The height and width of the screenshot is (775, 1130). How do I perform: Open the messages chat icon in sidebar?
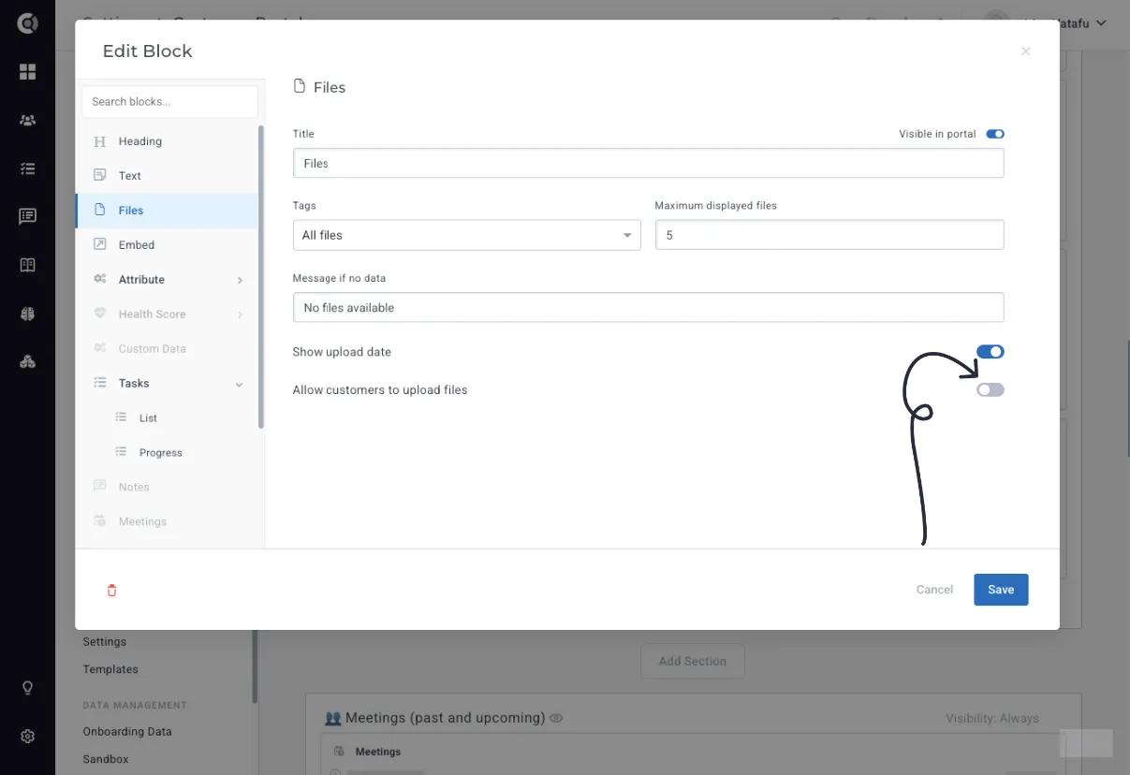(x=27, y=216)
